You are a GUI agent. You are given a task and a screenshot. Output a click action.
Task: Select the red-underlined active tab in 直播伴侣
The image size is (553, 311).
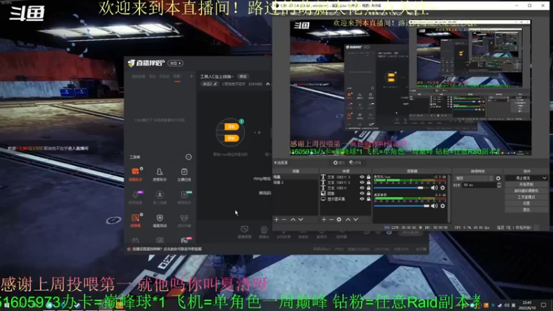(177, 77)
